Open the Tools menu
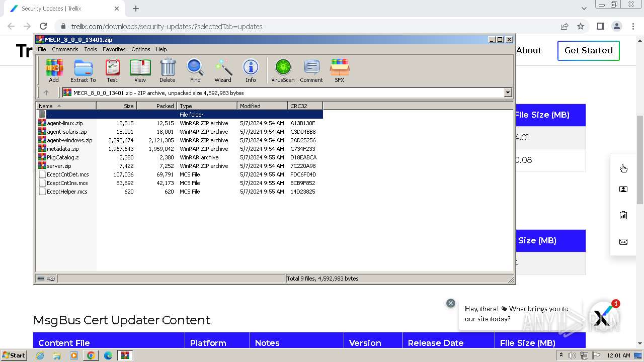 click(91, 49)
